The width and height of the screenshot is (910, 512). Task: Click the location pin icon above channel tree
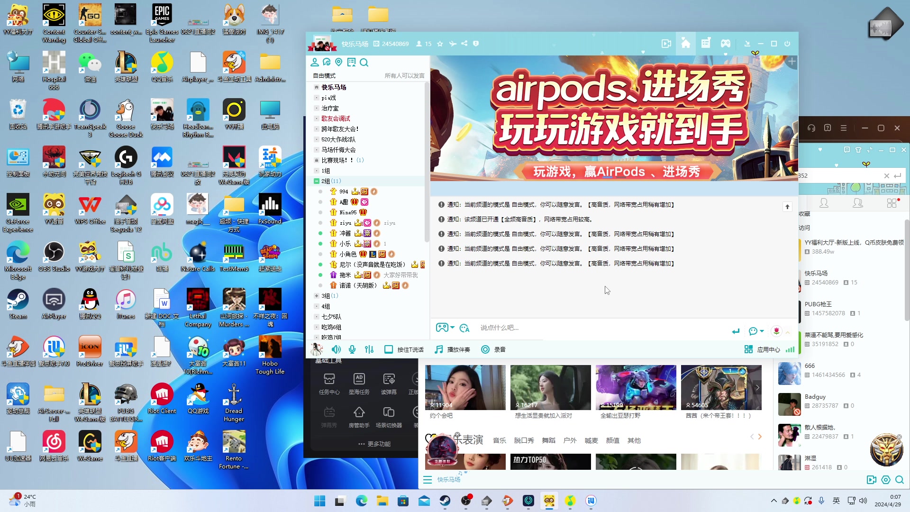pyautogui.click(x=338, y=62)
